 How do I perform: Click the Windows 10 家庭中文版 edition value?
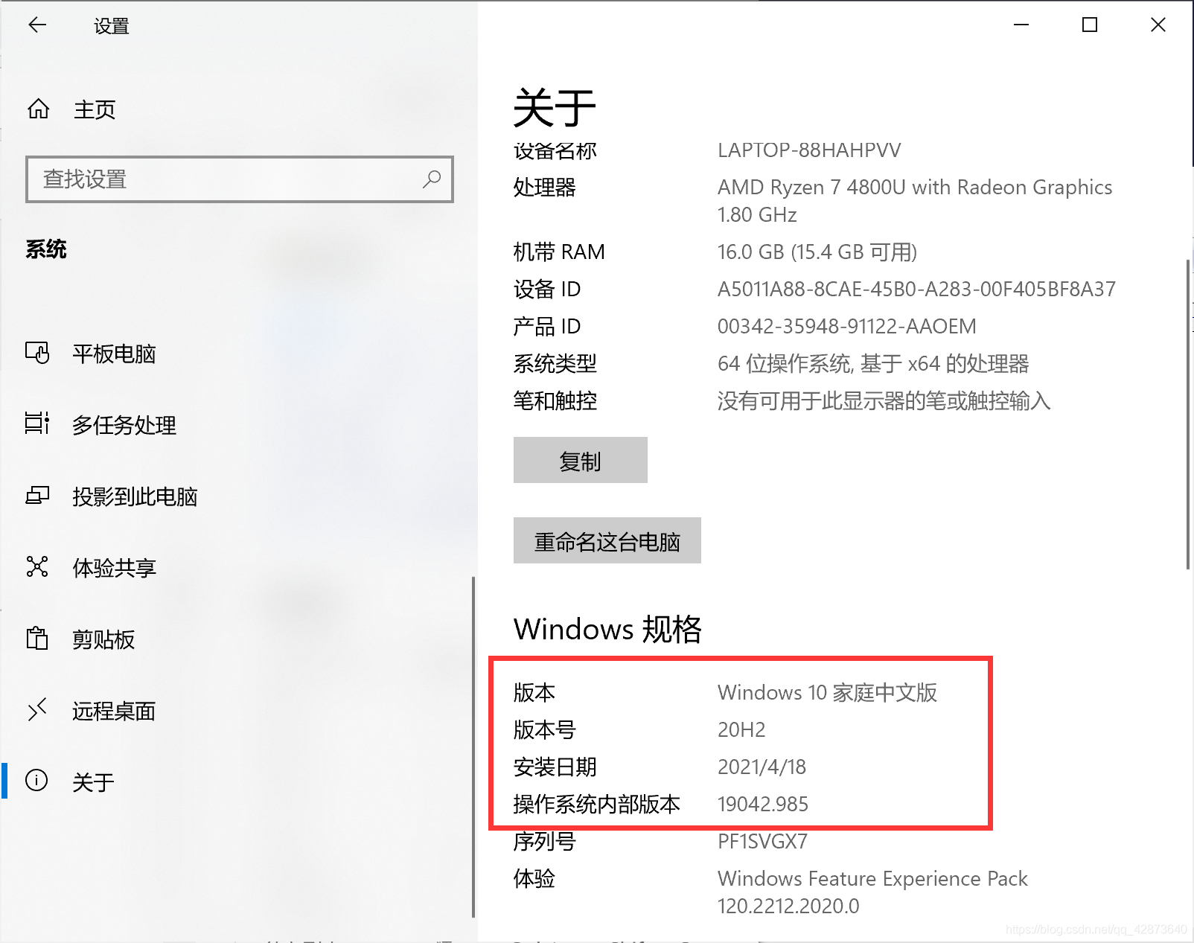827,692
